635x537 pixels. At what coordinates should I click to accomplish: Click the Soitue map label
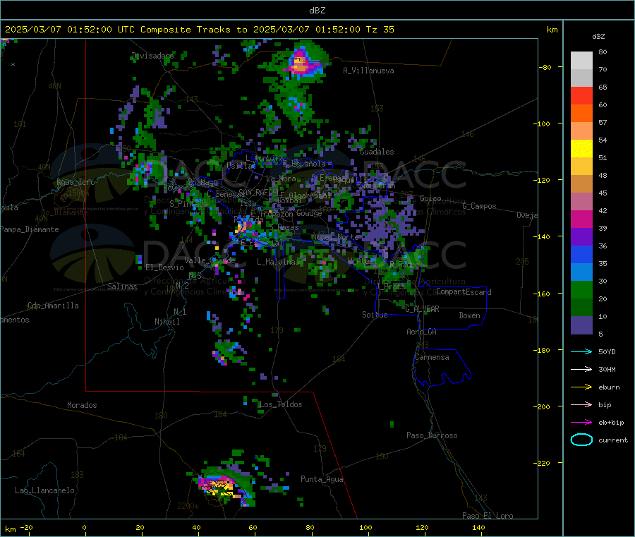(x=375, y=315)
